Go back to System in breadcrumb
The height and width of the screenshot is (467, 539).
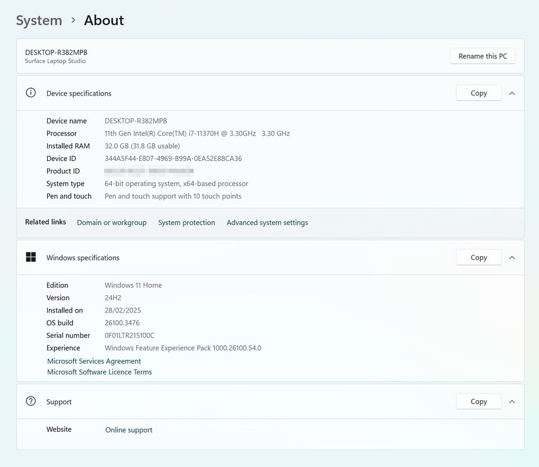[x=39, y=21]
